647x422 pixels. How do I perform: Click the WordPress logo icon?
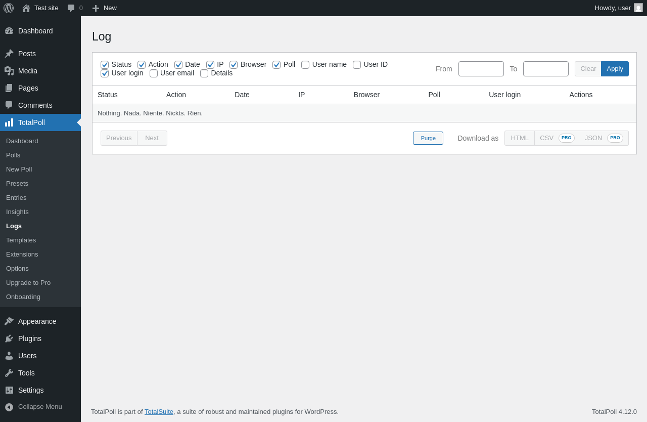click(9, 8)
